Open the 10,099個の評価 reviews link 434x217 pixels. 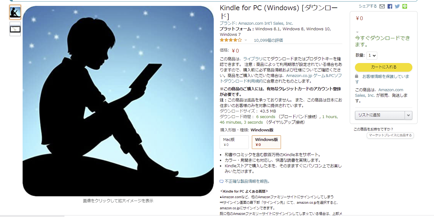click(x=268, y=40)
